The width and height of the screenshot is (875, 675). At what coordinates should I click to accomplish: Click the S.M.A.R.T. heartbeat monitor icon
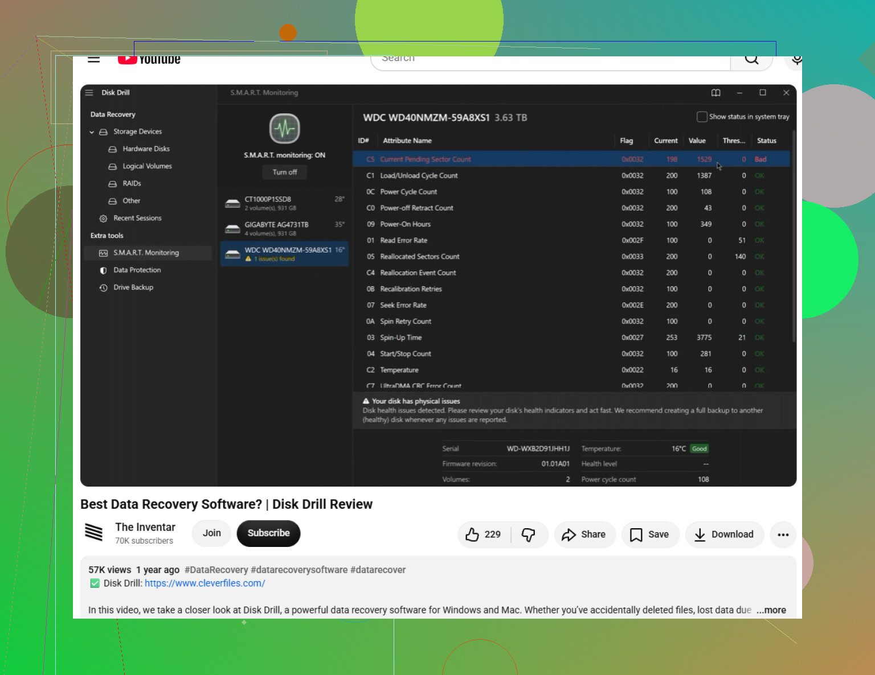click(x=285, y=129)
